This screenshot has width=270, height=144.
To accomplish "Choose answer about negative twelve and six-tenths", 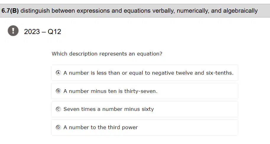I will [x=145, y=73].
